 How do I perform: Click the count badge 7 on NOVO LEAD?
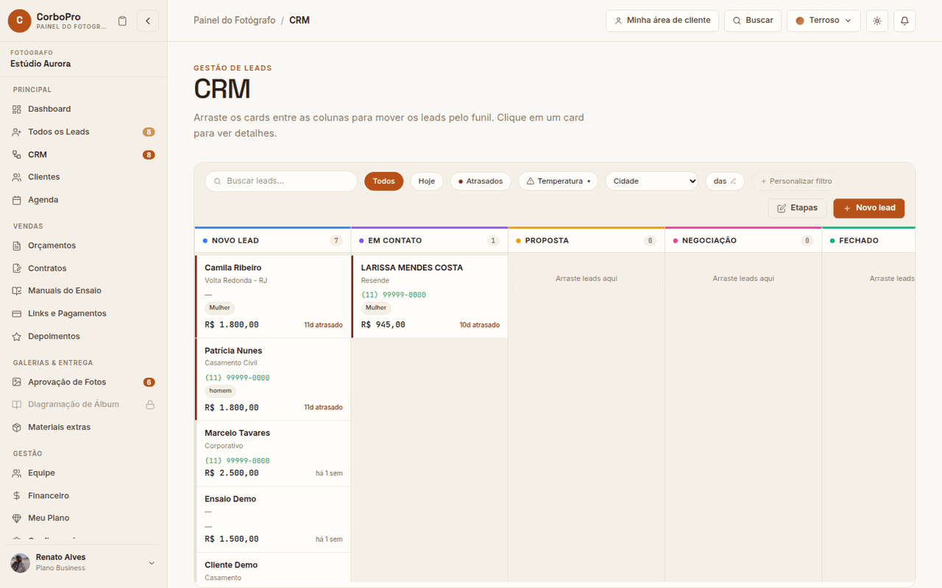point(336,241)
